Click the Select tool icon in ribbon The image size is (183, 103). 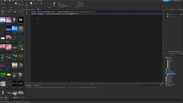[22, 3]
